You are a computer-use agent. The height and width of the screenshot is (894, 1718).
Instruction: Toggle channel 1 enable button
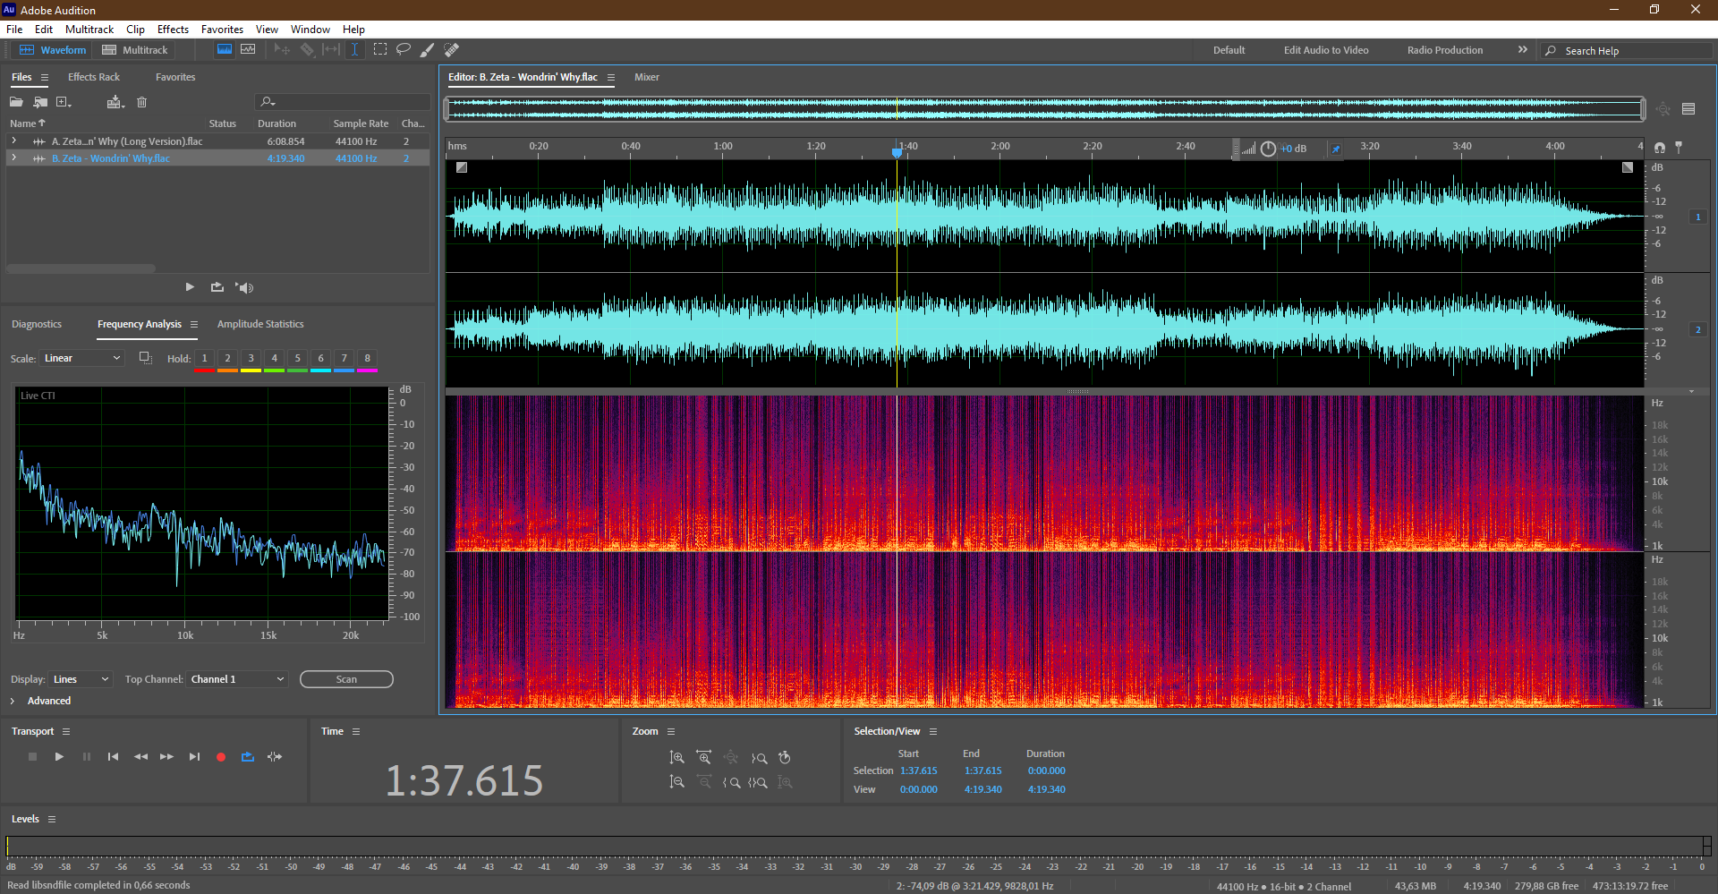pos(1697,217)
